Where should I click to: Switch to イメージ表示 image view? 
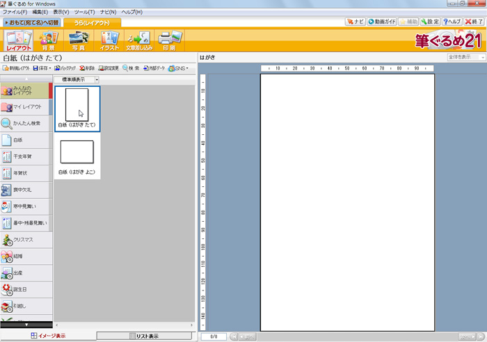tap(48, 336)
